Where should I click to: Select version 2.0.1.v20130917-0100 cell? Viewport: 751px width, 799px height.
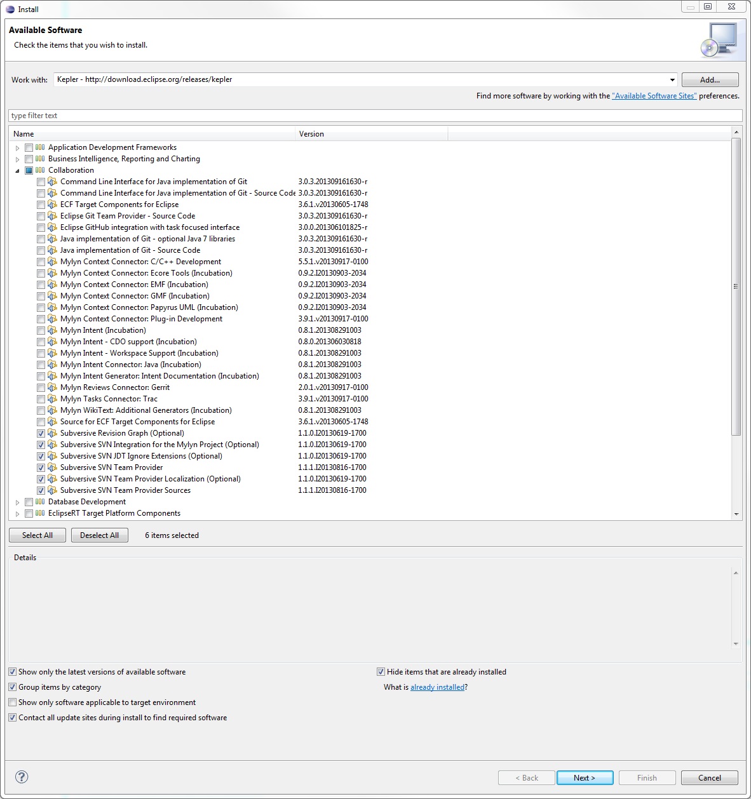333,387
